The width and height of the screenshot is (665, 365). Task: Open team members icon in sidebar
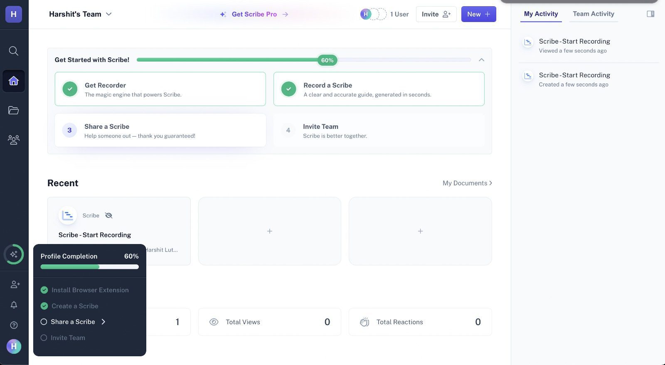point(14,140)
